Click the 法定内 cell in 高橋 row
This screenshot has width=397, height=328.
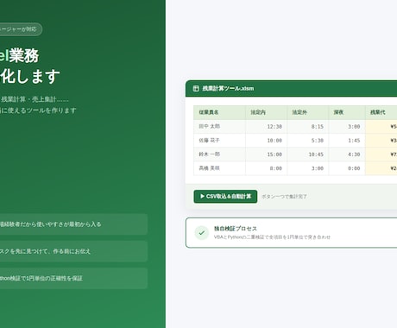[266, 168]
